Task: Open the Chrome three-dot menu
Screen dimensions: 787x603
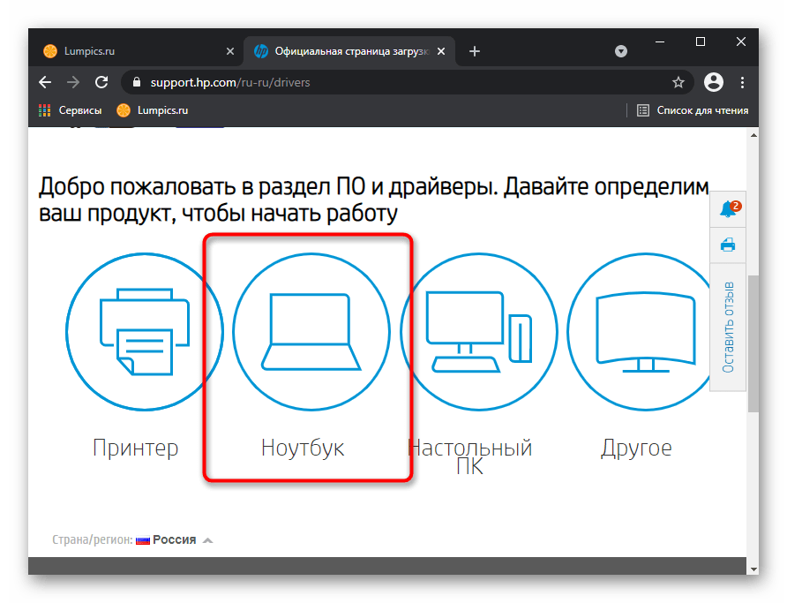Action: pyautogui.click(x=742, y=82)
